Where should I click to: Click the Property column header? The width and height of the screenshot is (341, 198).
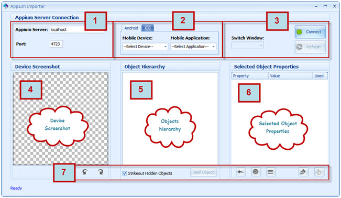[250, 76]
